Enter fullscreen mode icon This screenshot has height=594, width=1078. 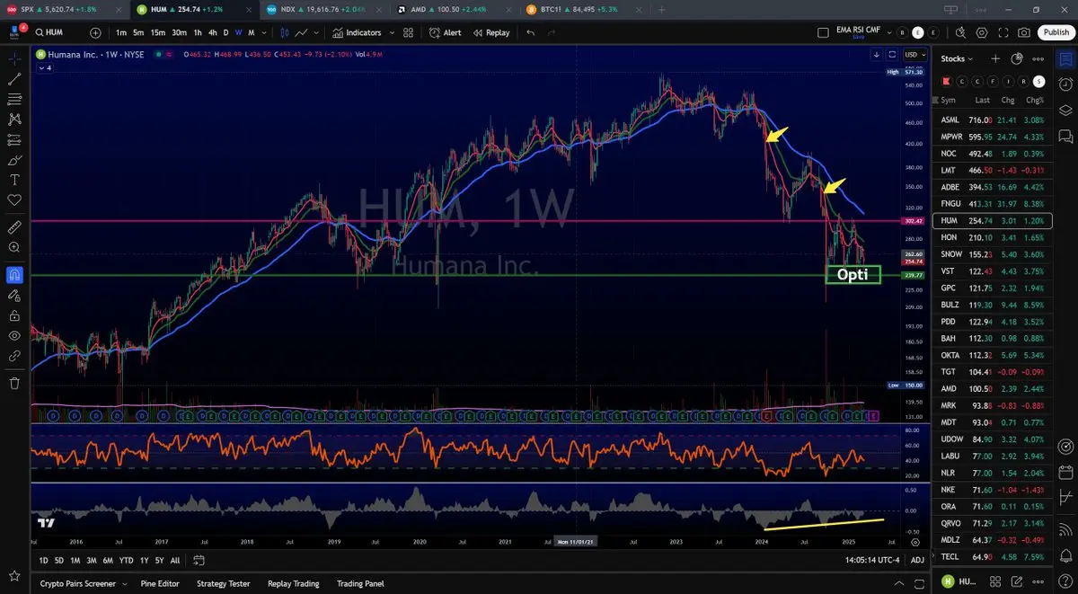(x=1003, y=32)
